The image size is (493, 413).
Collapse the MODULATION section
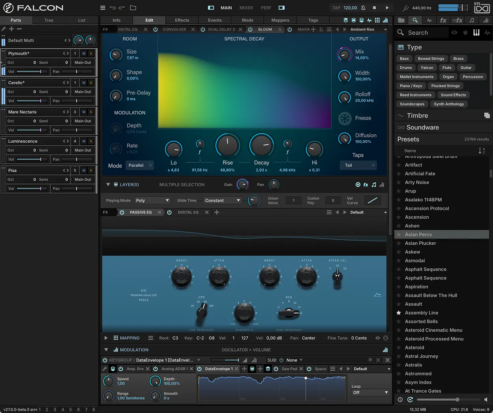pos(106,350)
